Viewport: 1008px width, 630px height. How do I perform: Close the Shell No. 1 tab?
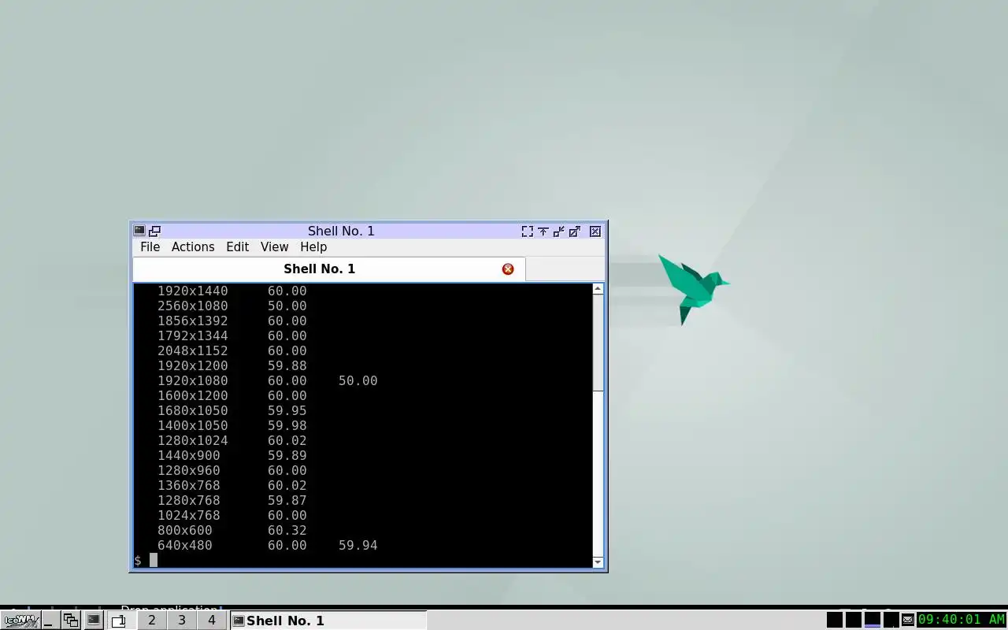click(x=508, y=269)
